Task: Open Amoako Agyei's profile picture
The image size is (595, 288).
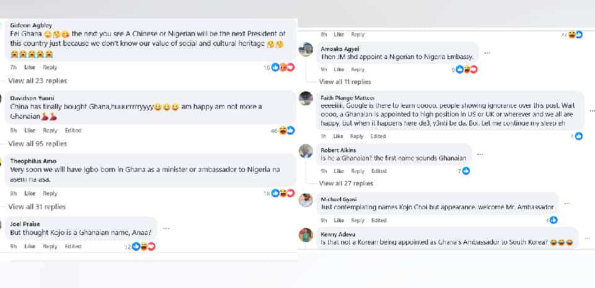Action: coord(306,50)
